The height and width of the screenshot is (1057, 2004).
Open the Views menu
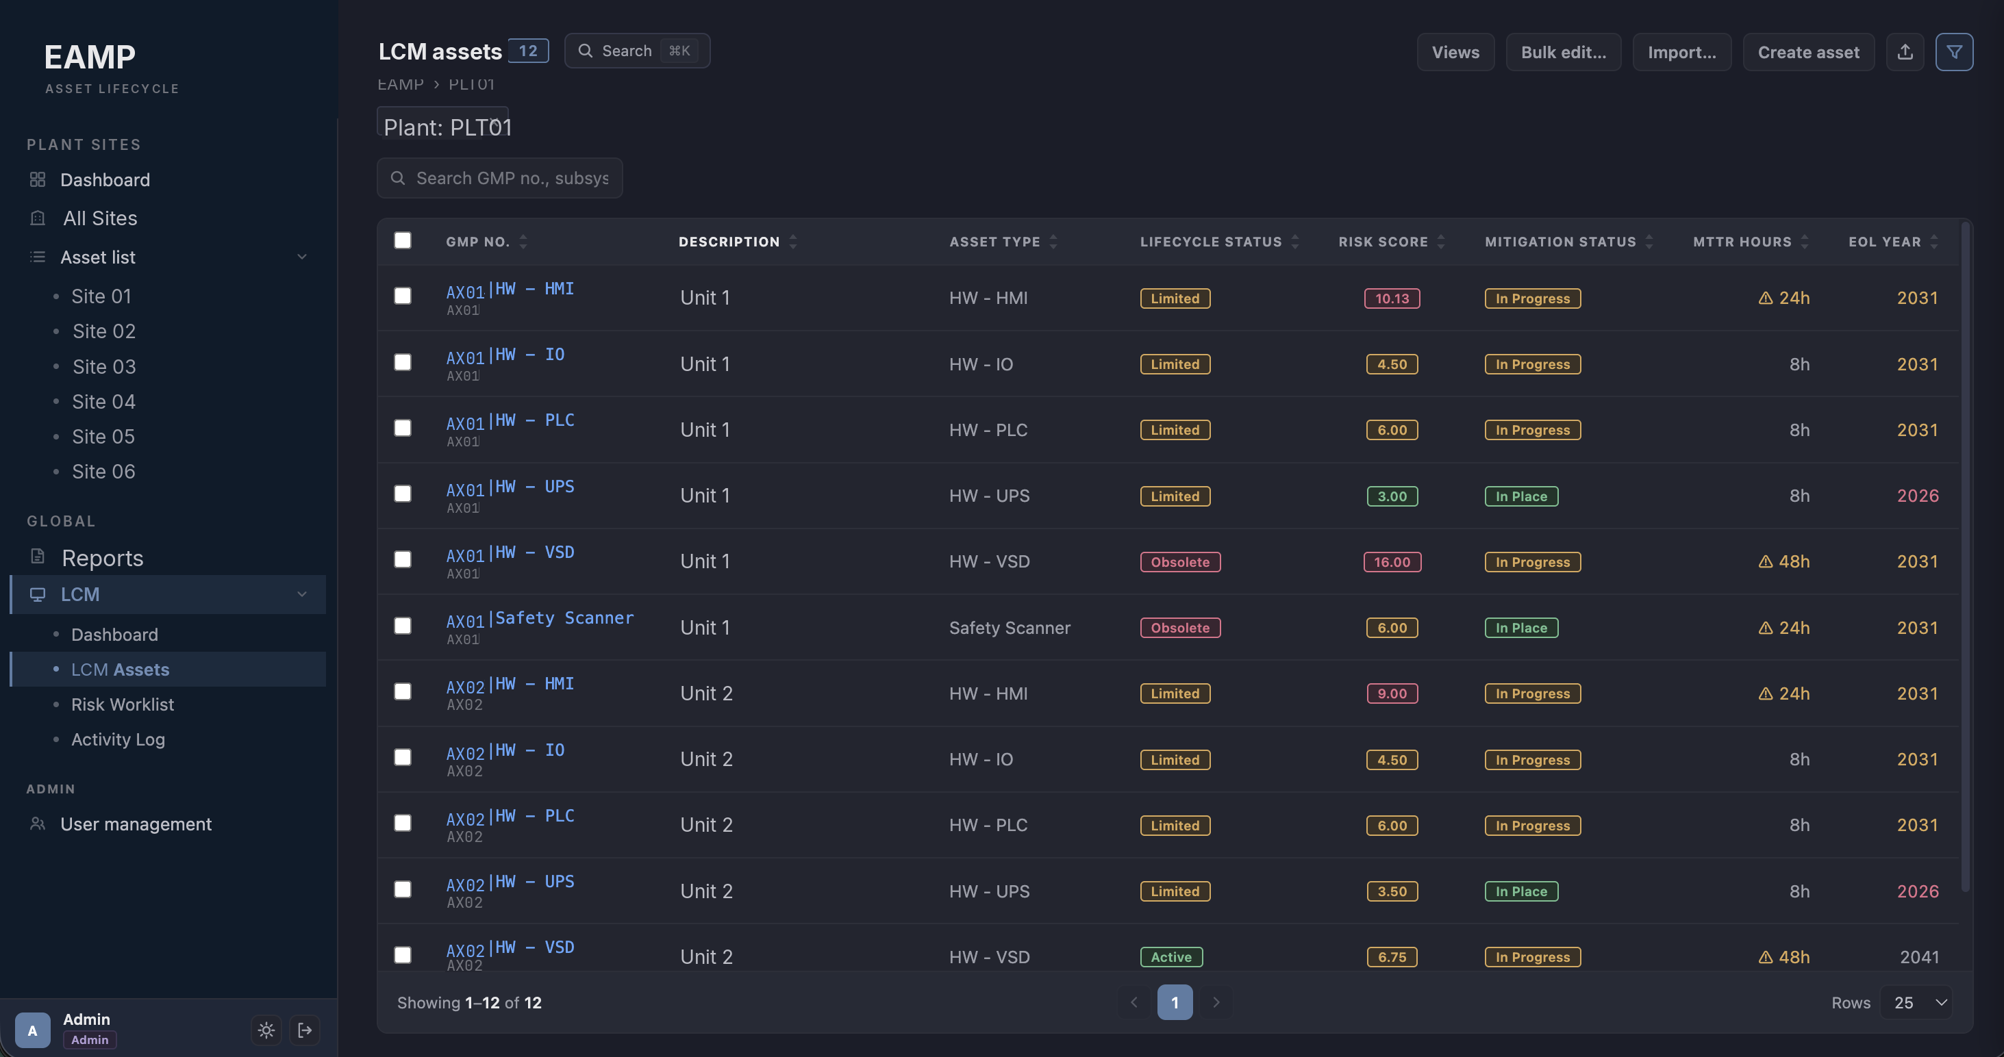click(x=1455, y=52)
